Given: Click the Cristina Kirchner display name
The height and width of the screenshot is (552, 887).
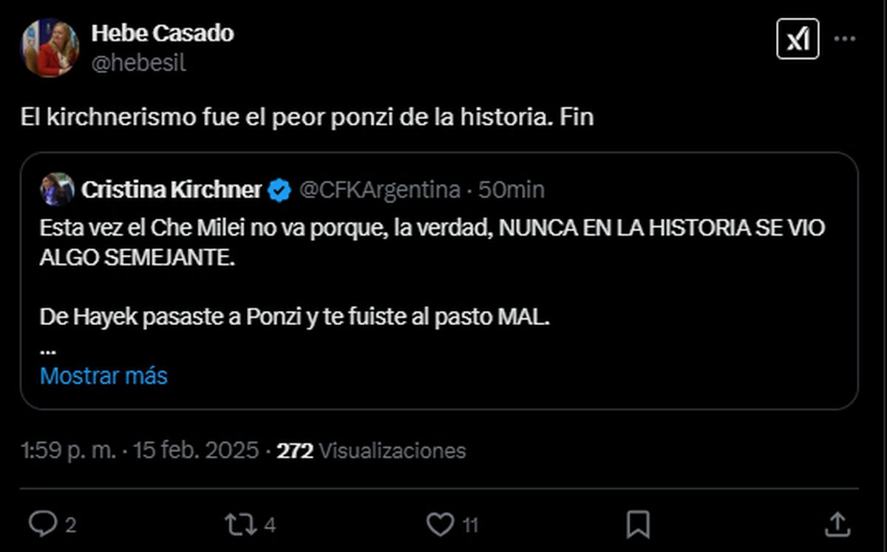Looking at the screenshot, I should [173, 189].
